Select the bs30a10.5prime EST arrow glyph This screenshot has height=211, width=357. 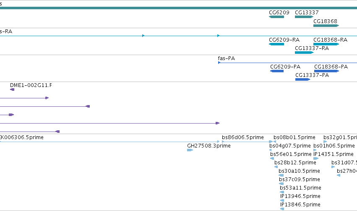281,175
